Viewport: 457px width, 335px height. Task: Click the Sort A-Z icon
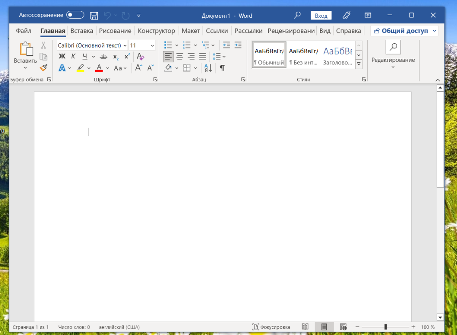coord(208,68)
